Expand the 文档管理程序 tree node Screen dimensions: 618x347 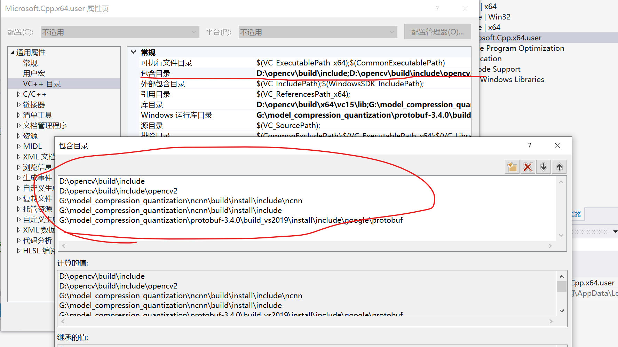click(19, 125)
